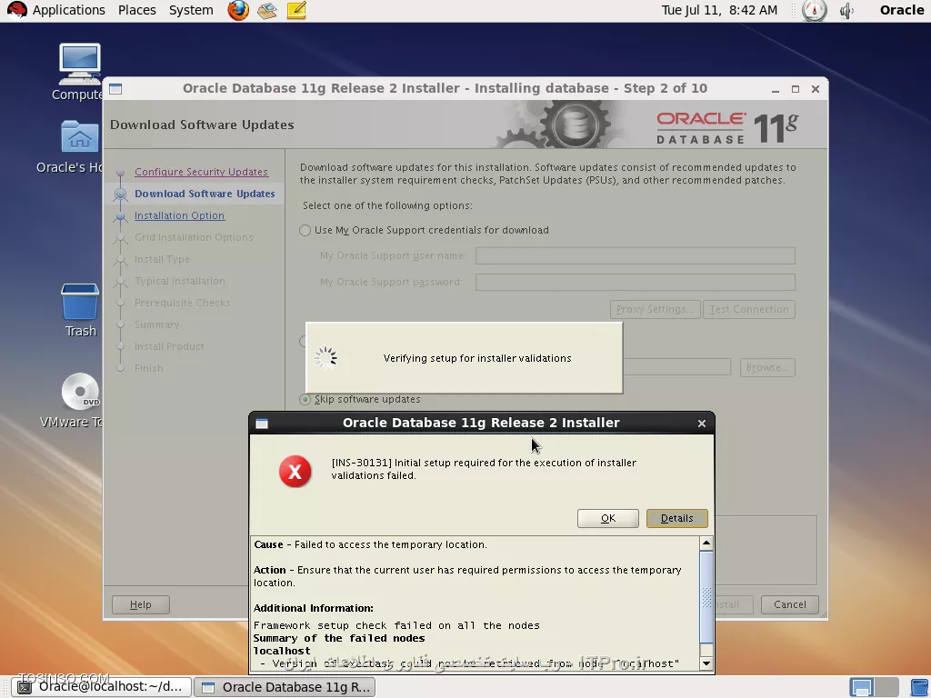This screenshot has width=931, height=698.
Task: Click the Grid Installation Options step
Action: pos(194,237)
